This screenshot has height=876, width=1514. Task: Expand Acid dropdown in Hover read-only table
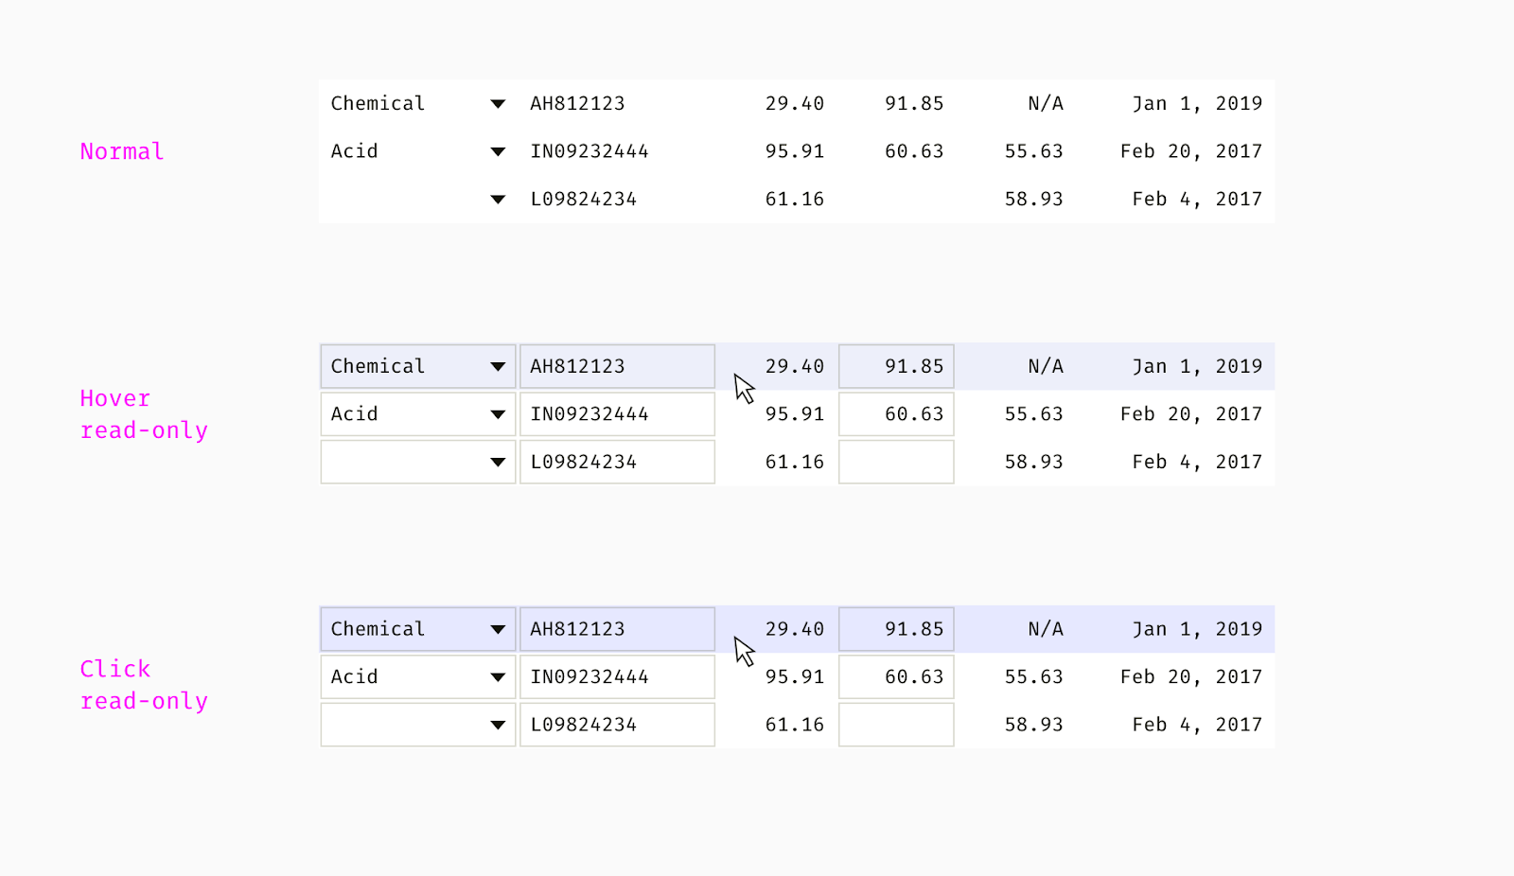point(498,414)
